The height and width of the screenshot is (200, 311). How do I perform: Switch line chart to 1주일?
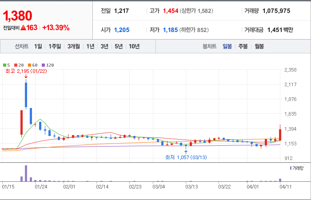(55, 46)
